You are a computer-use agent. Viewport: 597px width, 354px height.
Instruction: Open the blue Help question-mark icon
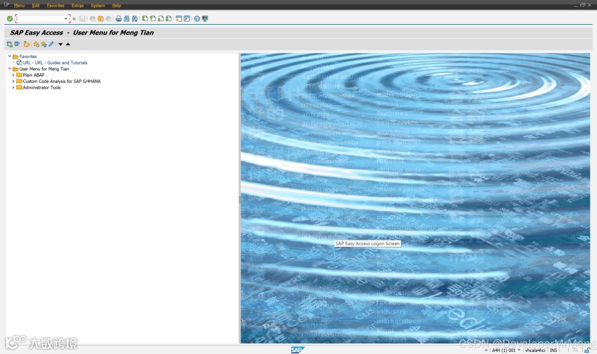tap(197, 19)
